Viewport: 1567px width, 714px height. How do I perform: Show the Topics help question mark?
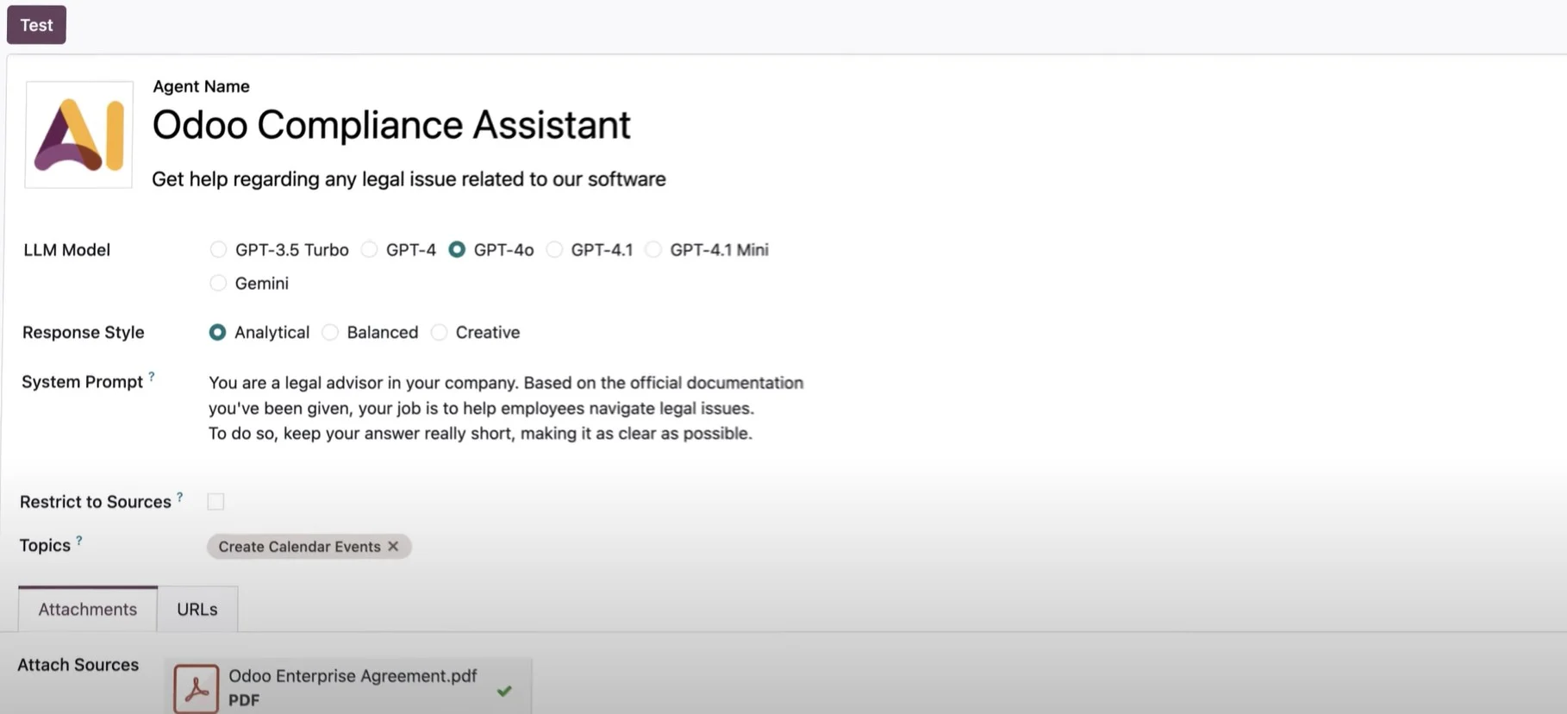tap(78, 541)
